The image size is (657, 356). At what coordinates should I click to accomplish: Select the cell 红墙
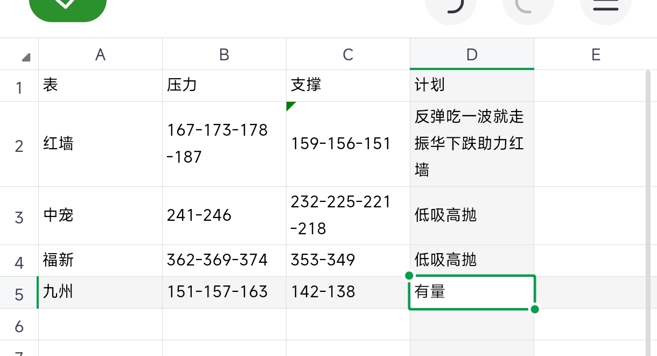click(100, 144)
